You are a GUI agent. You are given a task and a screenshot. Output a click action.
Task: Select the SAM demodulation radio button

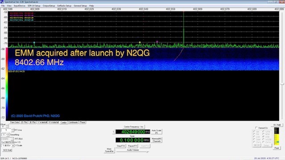(254, 140)
